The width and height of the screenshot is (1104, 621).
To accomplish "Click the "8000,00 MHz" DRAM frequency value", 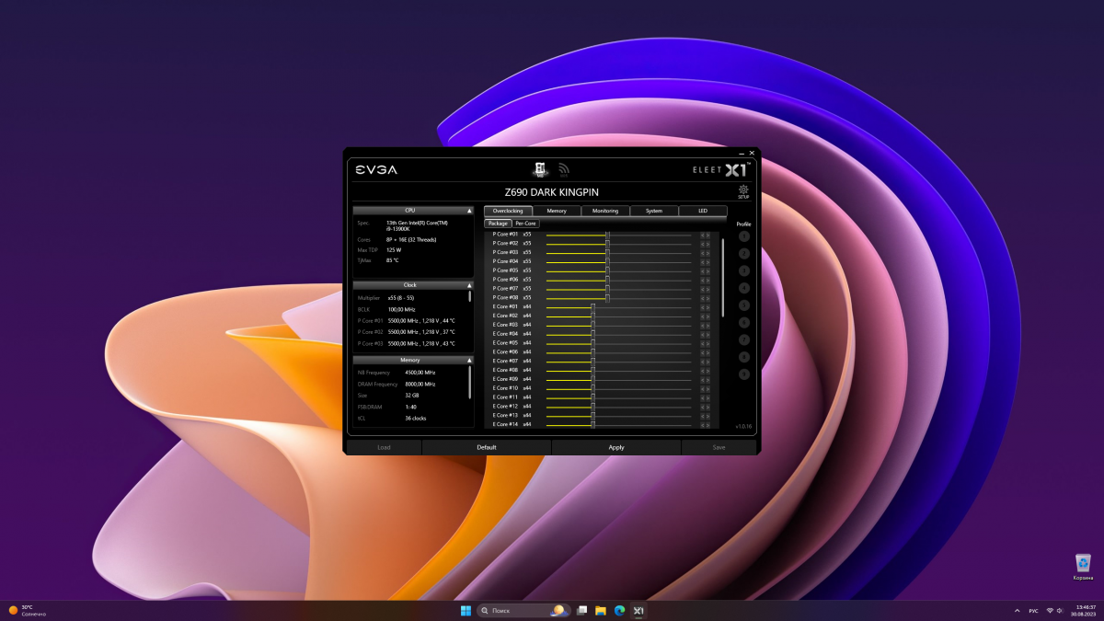I will [420, 384].
